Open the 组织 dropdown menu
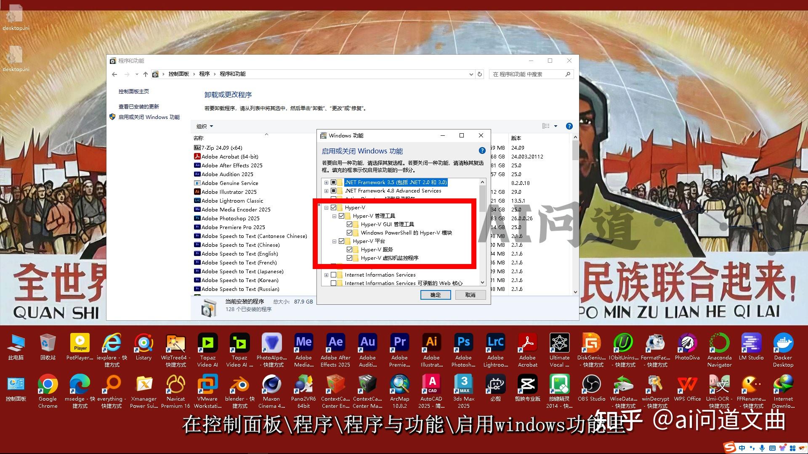Screen dimensions: 808x454 (204, 126)
